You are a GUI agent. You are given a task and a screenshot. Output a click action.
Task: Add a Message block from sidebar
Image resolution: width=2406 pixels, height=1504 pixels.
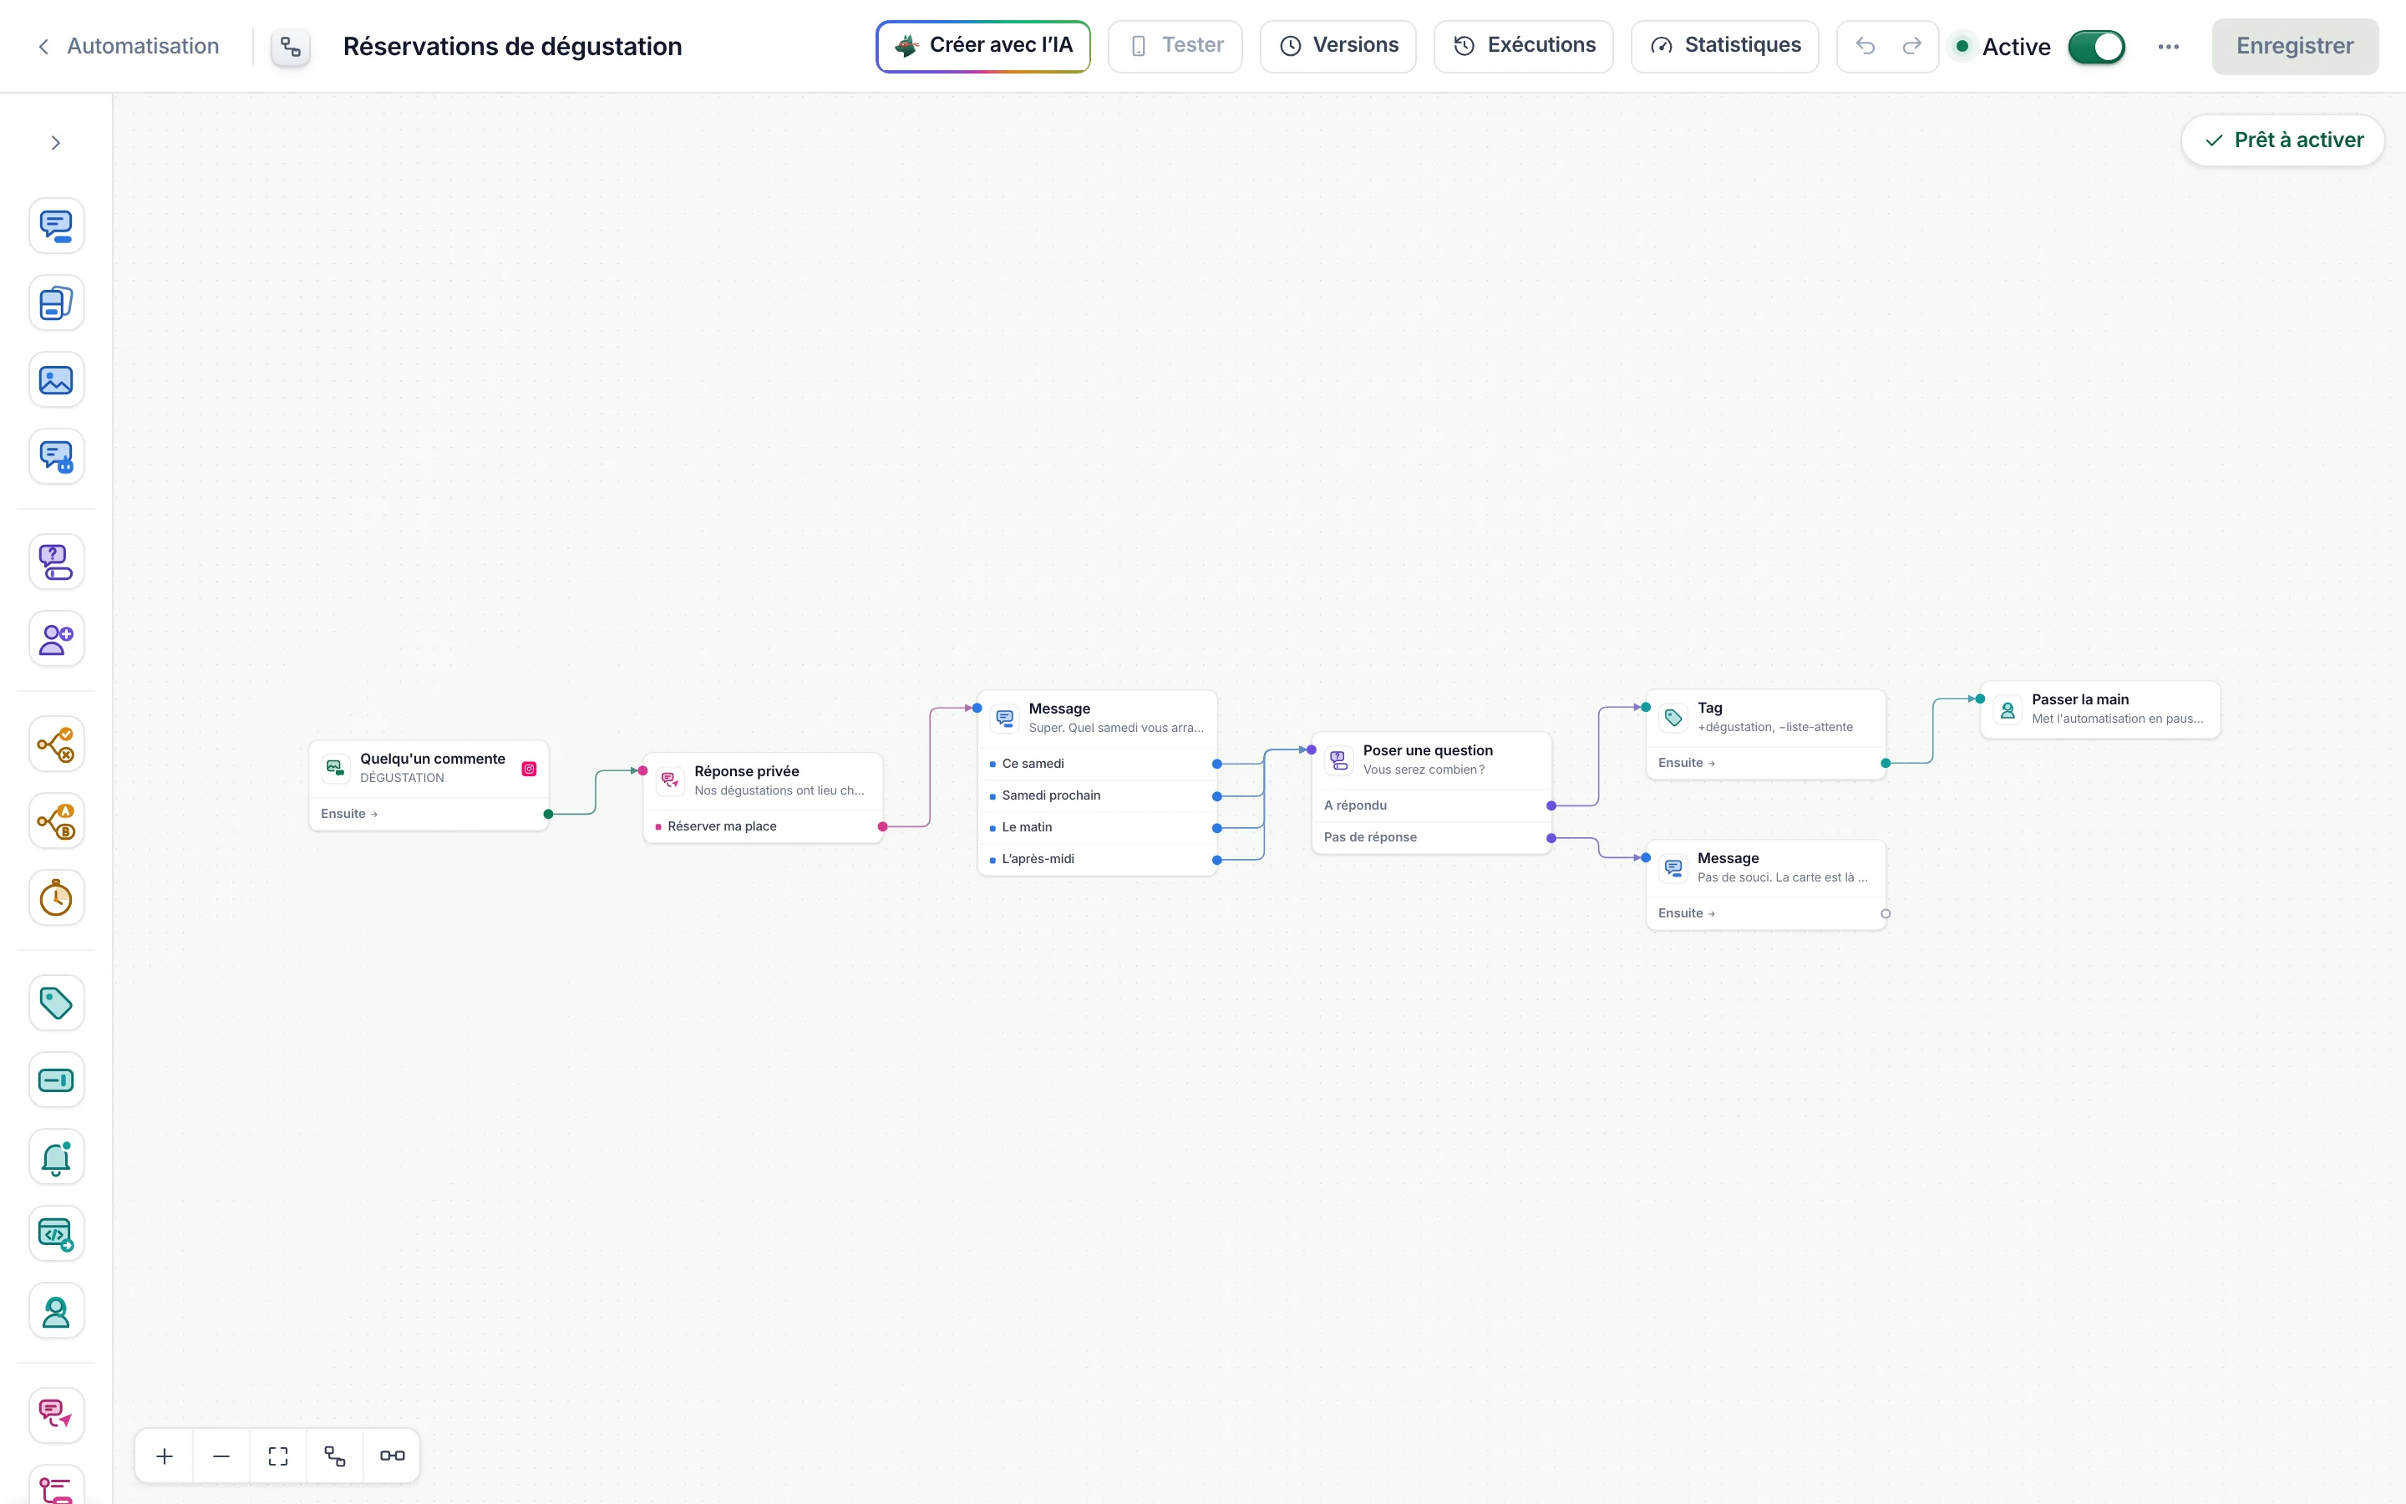(57, 226)
